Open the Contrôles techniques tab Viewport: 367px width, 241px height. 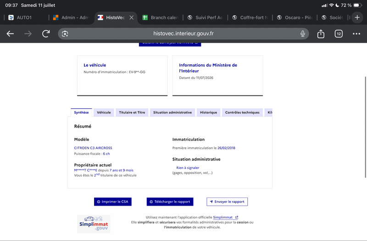(242, 112)
